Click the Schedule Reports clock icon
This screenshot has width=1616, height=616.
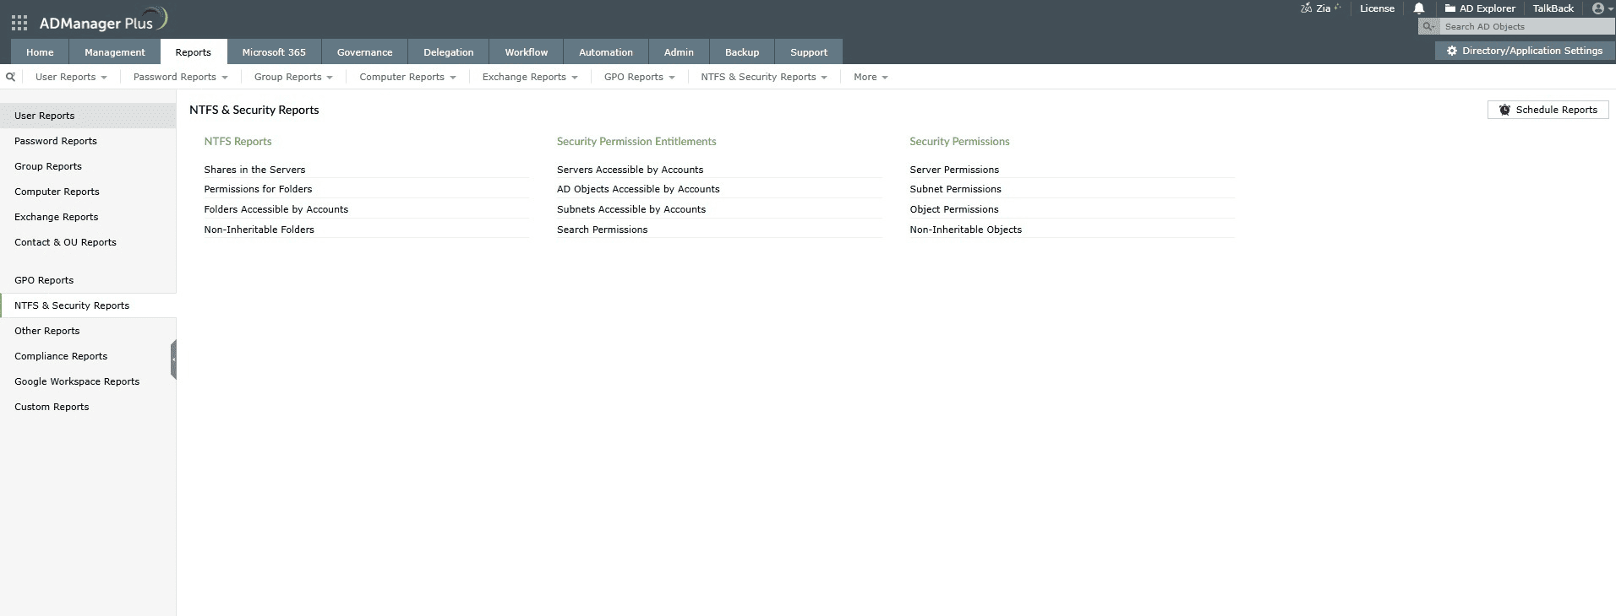pos(1504,110)
